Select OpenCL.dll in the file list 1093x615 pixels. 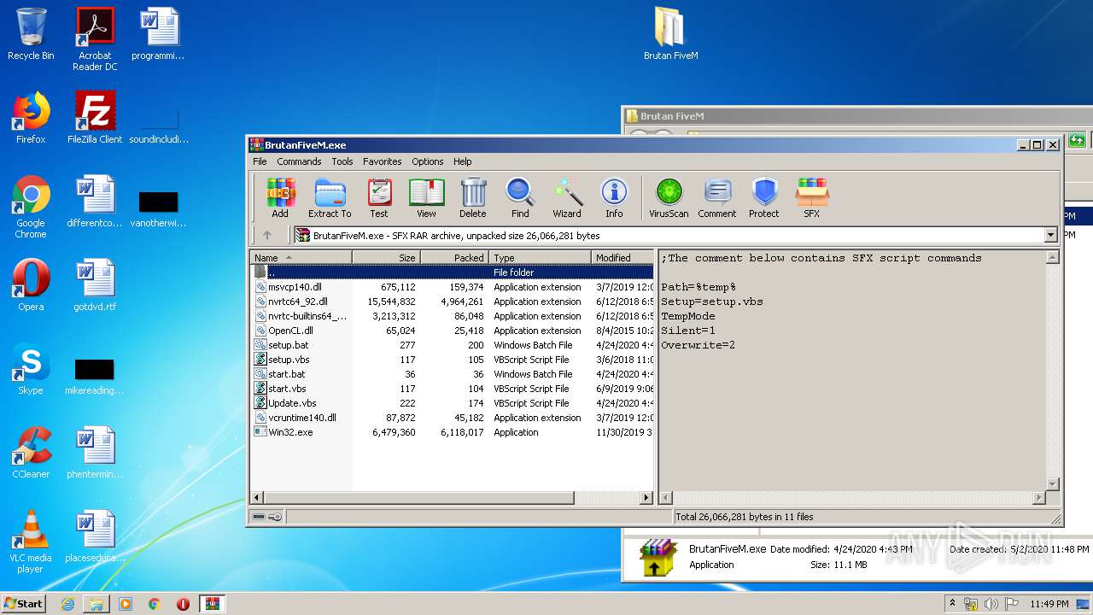[x=453, y=331]
